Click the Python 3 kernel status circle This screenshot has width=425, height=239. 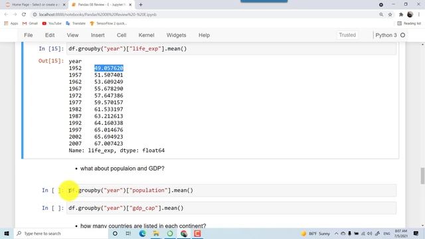click(403, 35)
